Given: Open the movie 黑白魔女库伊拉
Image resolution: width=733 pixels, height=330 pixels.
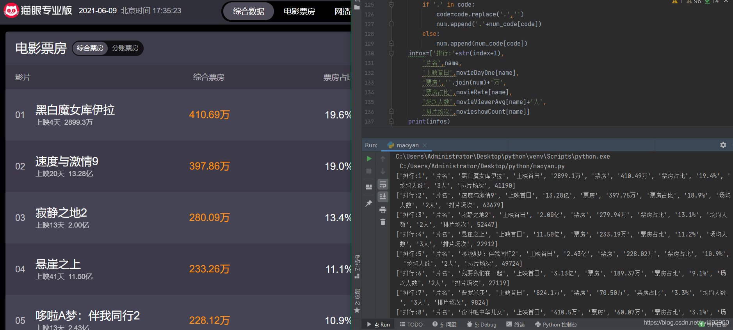Looking at the screenshot, I should pyautogui.click(x=75, y=110).
